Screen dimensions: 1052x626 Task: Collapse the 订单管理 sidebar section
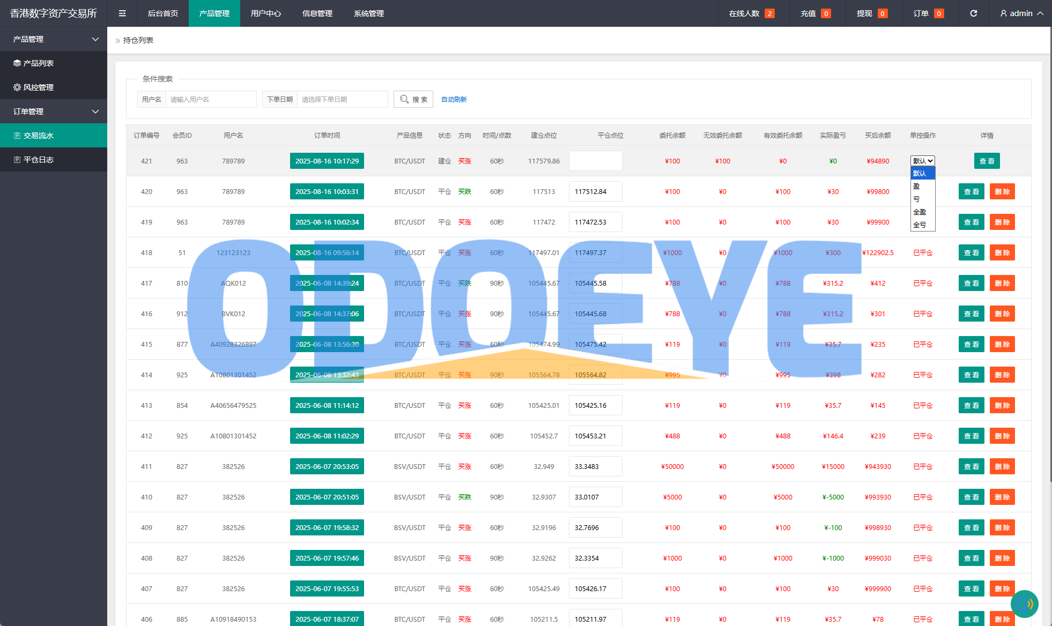(x=95, y=111)
